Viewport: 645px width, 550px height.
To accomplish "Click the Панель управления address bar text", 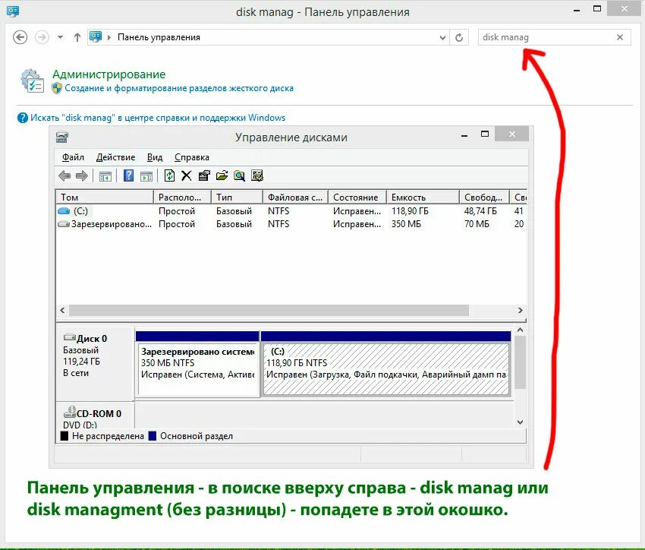I will (159, 37).
